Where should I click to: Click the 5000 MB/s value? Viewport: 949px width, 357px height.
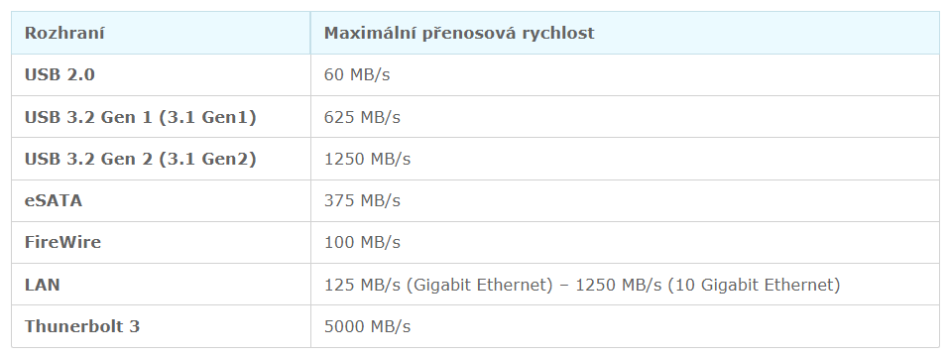tap(367, 326)
